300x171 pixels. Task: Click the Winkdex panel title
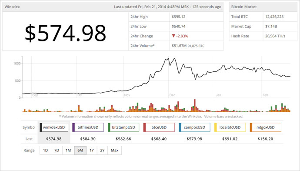pos(12,7)
